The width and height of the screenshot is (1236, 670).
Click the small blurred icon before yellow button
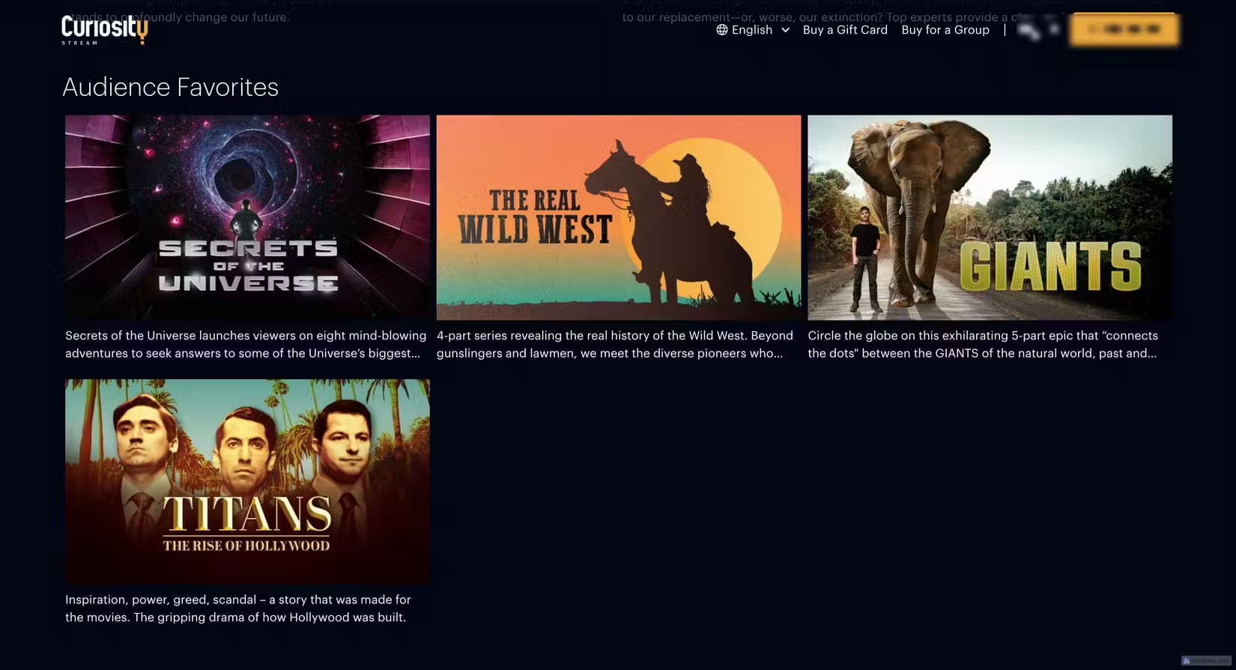tap(1054, 29)
